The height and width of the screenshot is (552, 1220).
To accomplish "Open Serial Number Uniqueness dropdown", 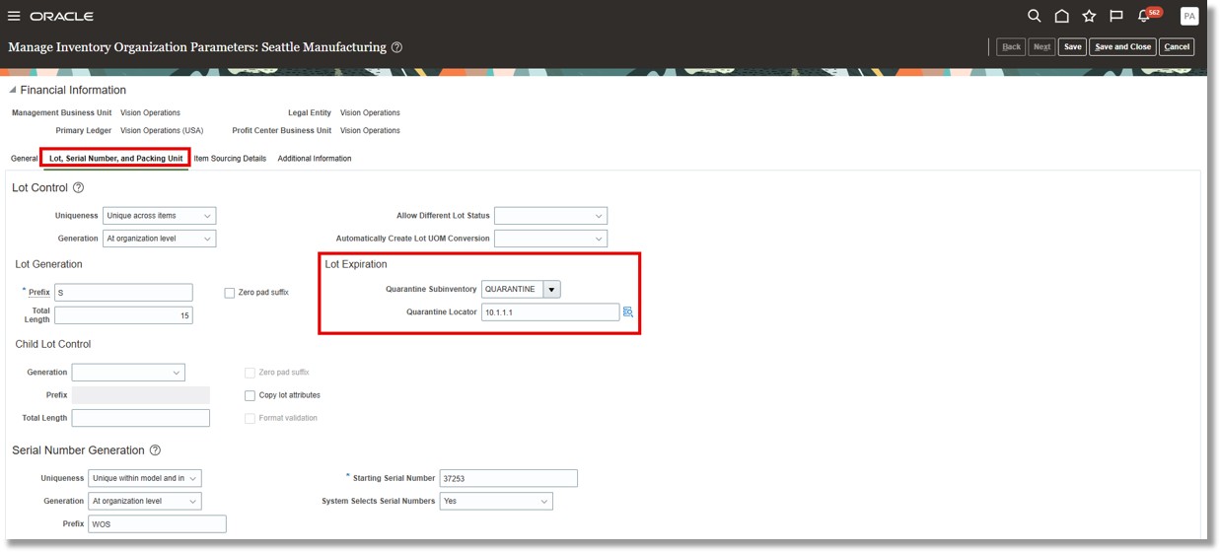I will (145, 478).
